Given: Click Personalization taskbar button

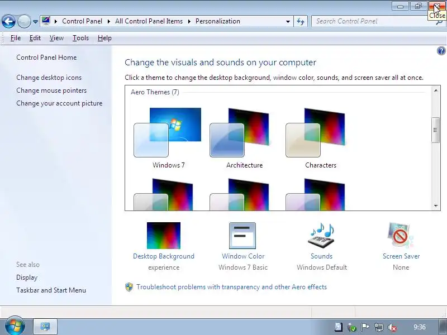Looking at the screenshot, I should coord(45,327).
